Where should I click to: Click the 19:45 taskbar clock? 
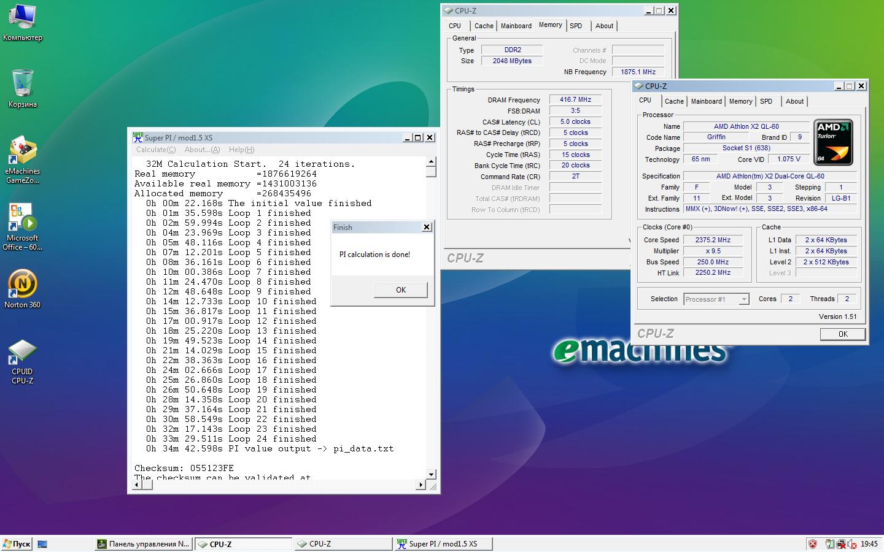[x=869, y=544]
